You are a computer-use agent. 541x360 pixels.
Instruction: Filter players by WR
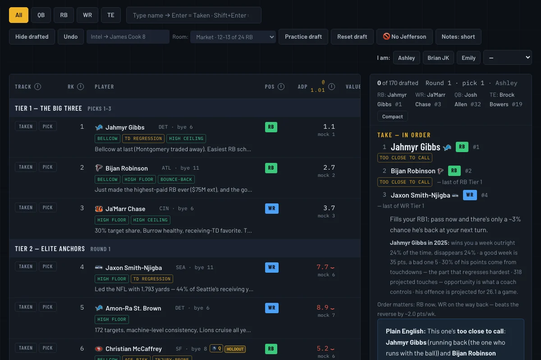[87, 15]
